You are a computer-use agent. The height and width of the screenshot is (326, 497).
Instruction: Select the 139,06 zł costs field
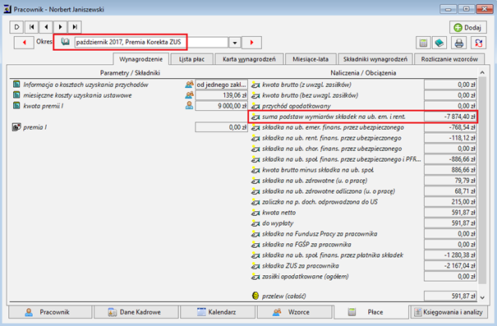pyautogui.click(x=221, y=95)
